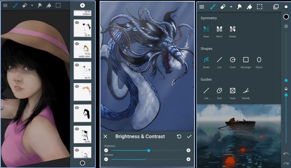Toggle eye icon on the bottom cut-off layer
Image resolution: width=291 pixels, height=168 pixels.
pos(77,150)
